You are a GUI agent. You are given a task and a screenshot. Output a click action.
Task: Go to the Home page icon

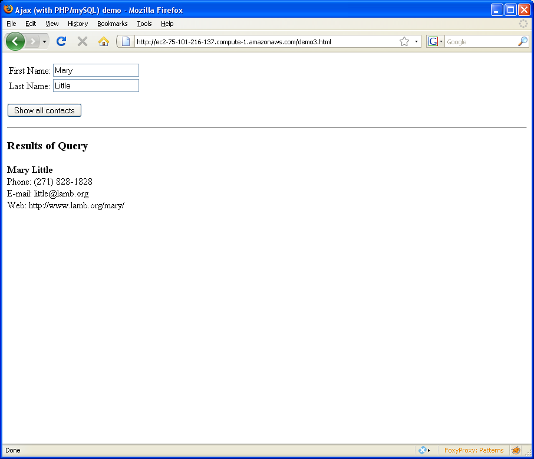pos(104,42)
